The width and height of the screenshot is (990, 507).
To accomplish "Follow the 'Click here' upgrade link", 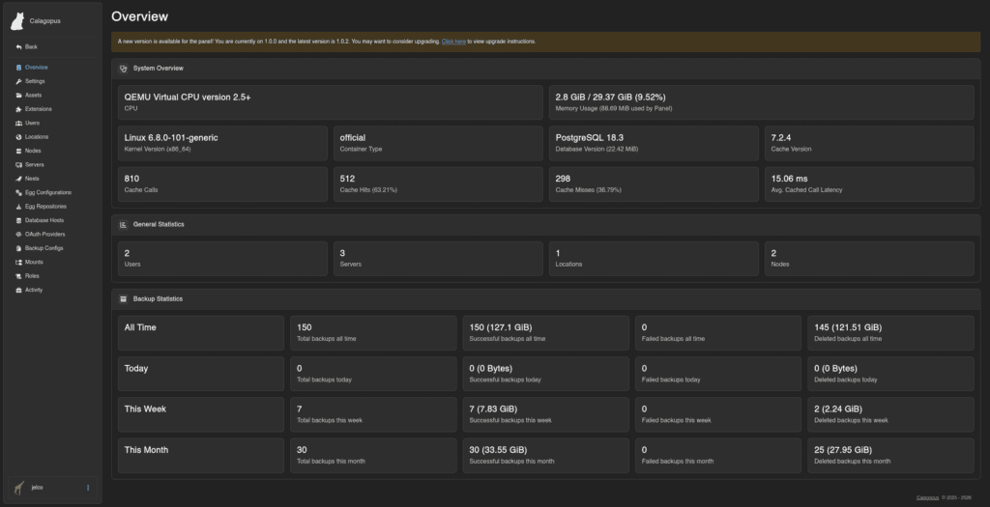I will click(453, 42).
